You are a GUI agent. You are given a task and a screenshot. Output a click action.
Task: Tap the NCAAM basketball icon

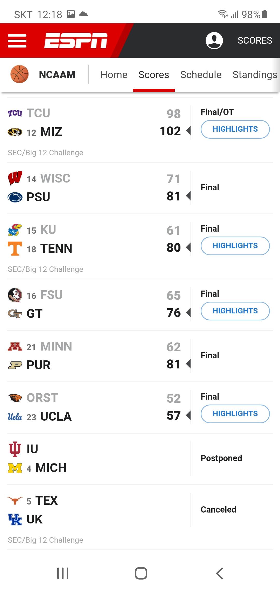[19, 74]
